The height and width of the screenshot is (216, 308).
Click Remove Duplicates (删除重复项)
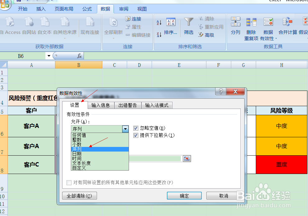point(251,29)
